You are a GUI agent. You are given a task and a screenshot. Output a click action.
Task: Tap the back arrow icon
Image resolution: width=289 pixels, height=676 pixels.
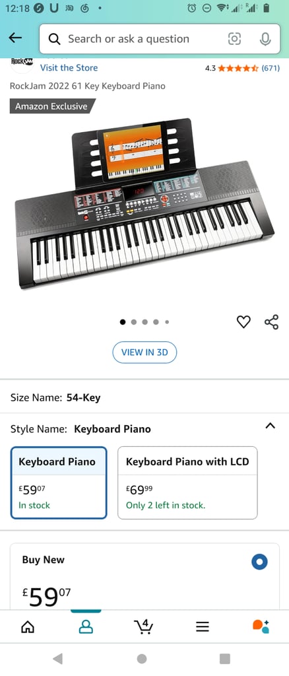click(15, 38)
